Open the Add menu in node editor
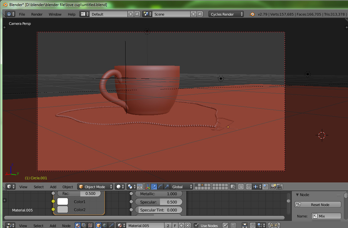This screenshot has height=228, width=348. 53,225
